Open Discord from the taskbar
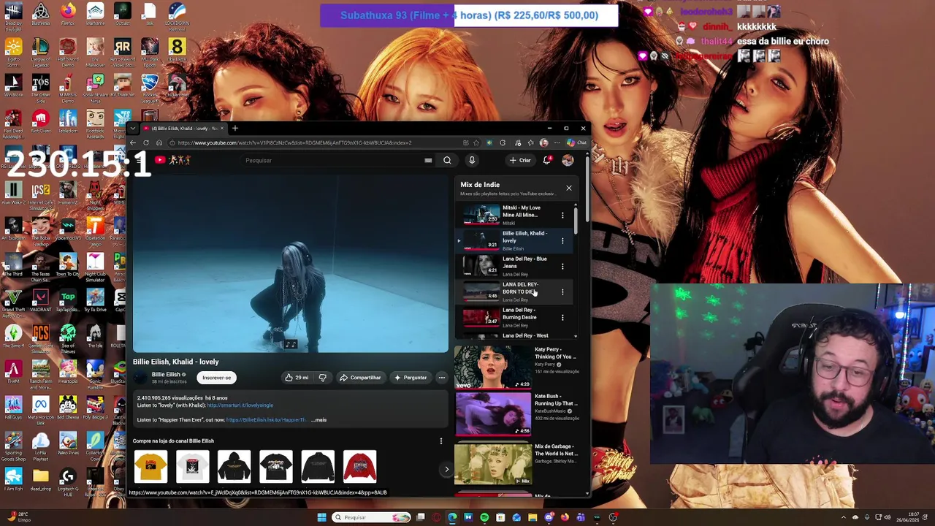 coord(549,517)
